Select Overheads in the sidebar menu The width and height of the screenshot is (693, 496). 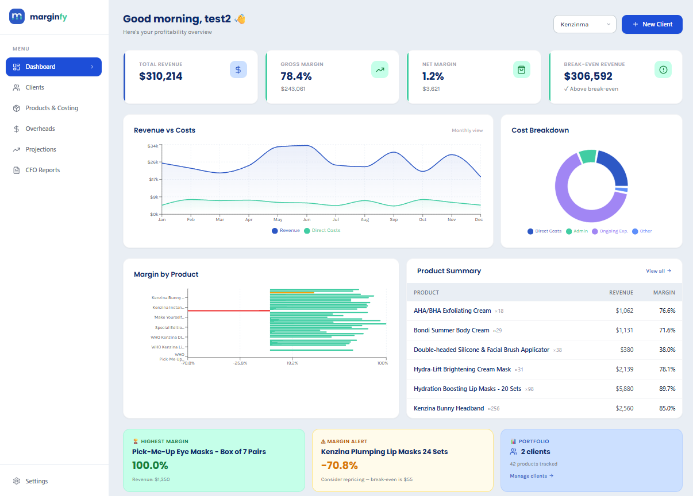tap(53, 129)
